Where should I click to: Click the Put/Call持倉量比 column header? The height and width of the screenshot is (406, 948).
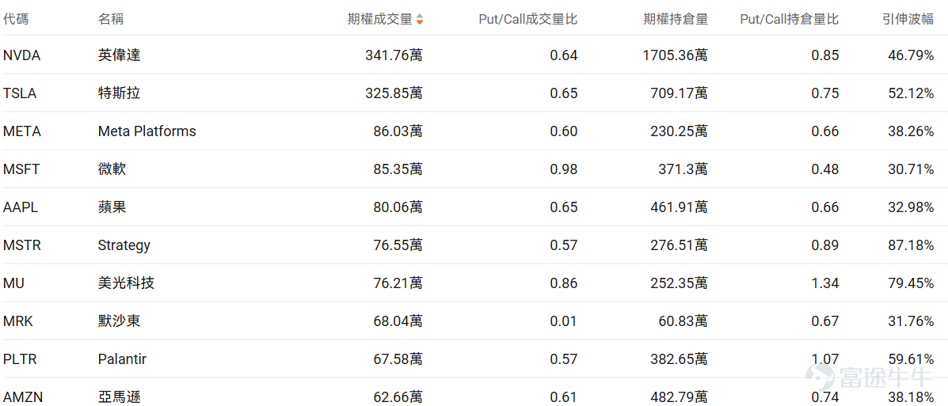coord(790,19)
